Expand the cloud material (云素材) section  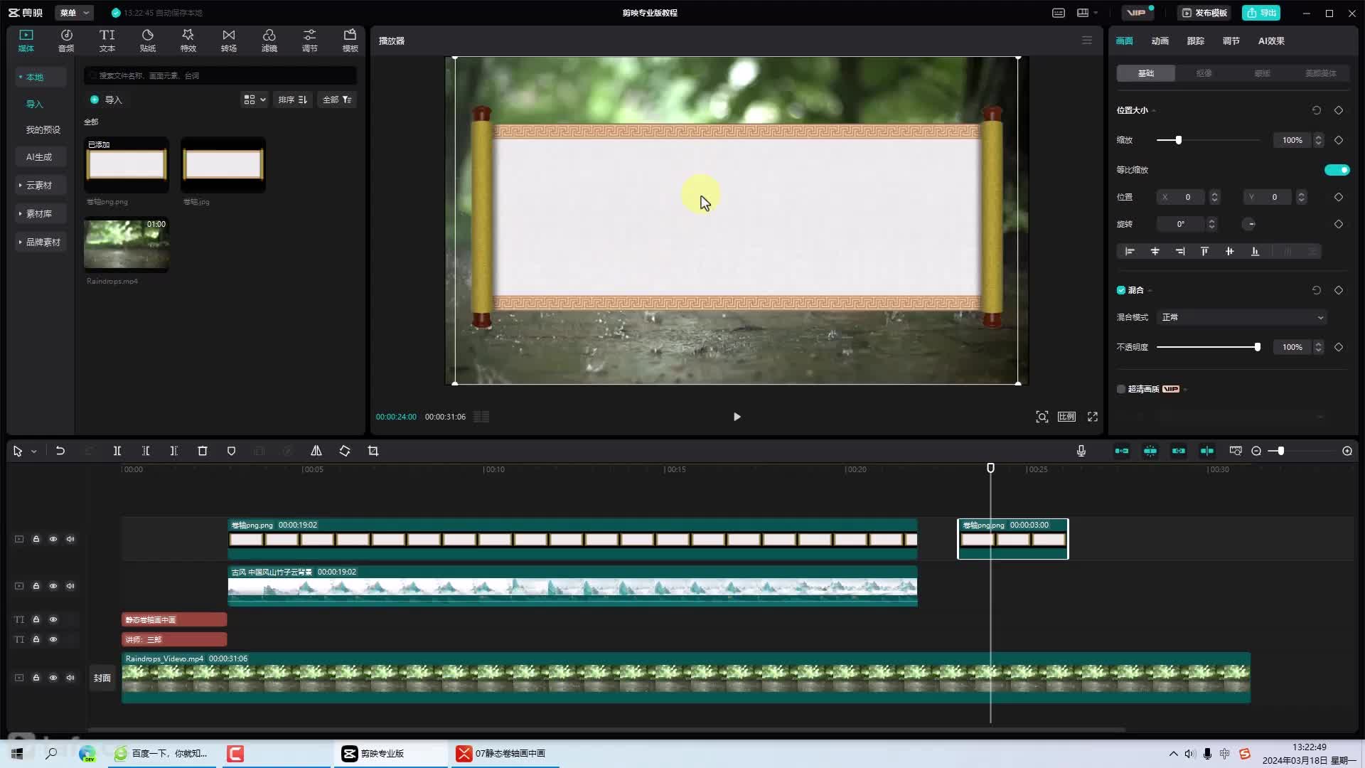point(39,185)
